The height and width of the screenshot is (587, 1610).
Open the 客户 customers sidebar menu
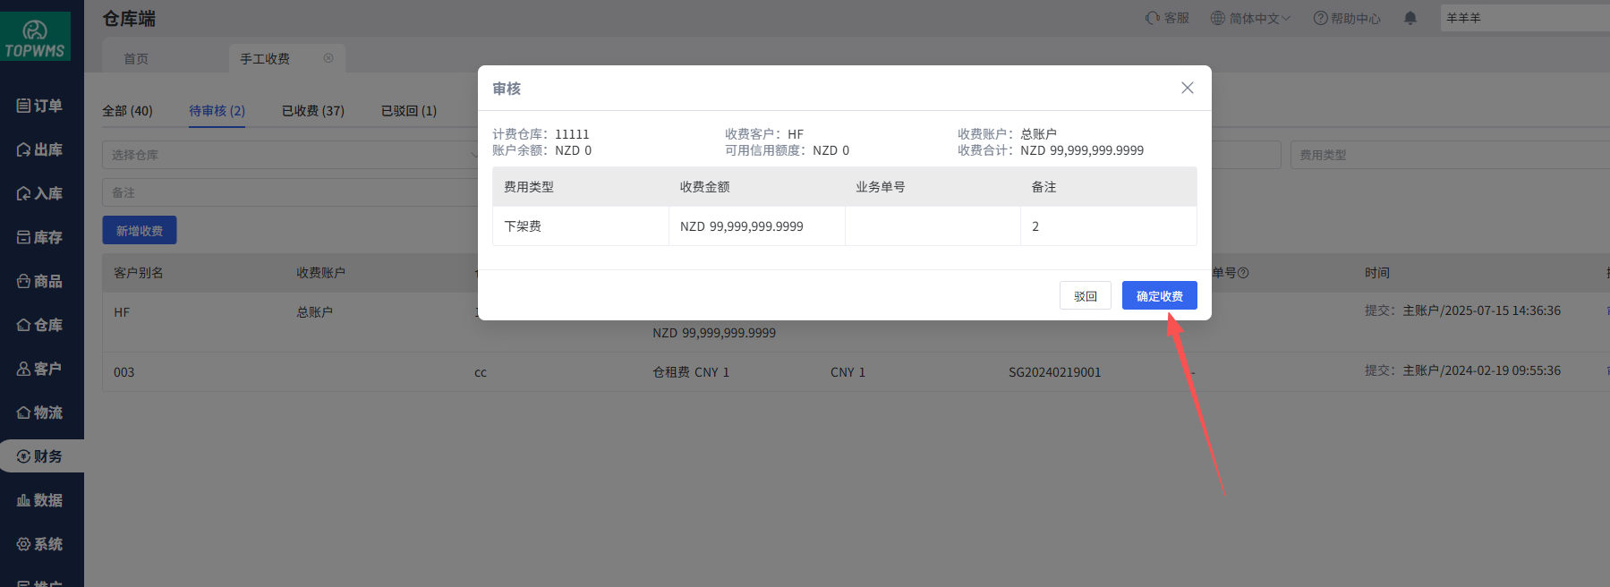pos(40,369)
